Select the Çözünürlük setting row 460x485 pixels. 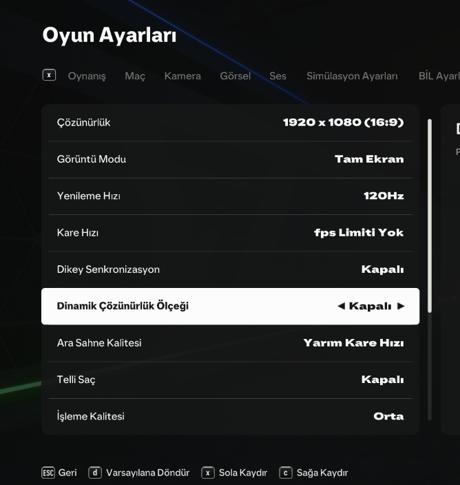click(x=230, y=123)
